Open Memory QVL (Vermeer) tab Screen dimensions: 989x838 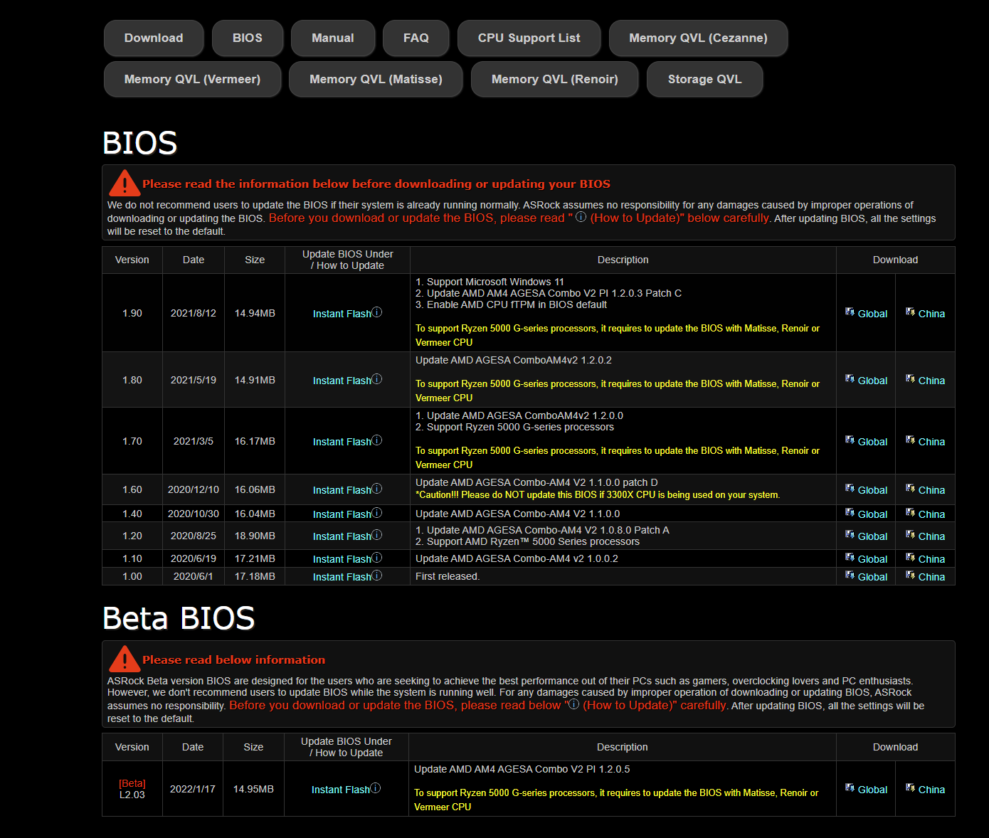[x=192, y=79]
